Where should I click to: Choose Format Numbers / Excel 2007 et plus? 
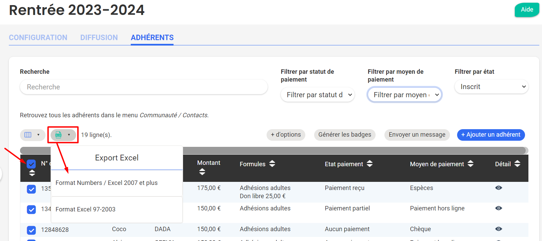[x=117, y=183]
